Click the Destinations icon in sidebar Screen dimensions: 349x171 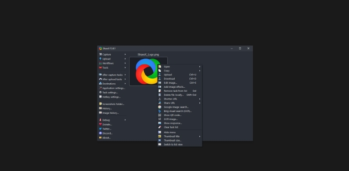coord(101,84)
